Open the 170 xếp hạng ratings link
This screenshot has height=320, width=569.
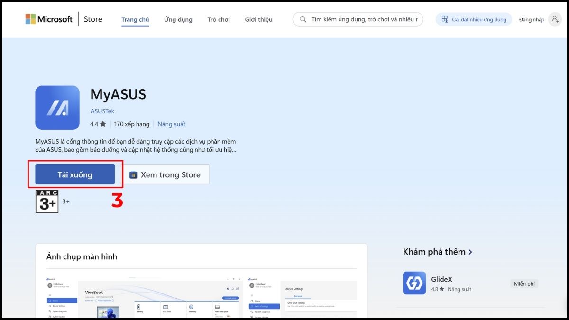(x=132, y=124)
